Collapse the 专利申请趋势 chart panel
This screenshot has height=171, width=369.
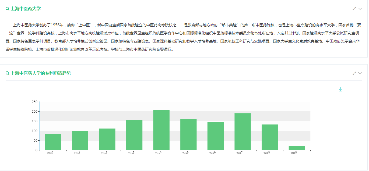coord(360,73)
